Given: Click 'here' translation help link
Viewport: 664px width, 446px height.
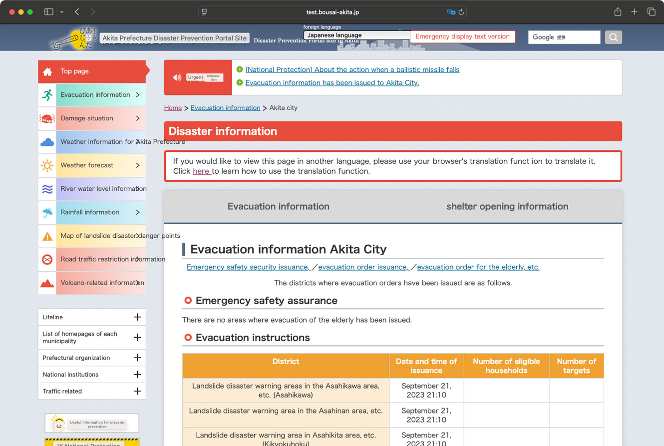Looking at the screenshot, I should 201,171.
